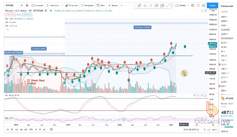Select the 1Y time range
This screenshot has width=237, height=137.
coord(36,129)
